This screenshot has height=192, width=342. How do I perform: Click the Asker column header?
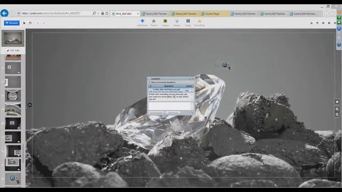[x=189, y=86]
